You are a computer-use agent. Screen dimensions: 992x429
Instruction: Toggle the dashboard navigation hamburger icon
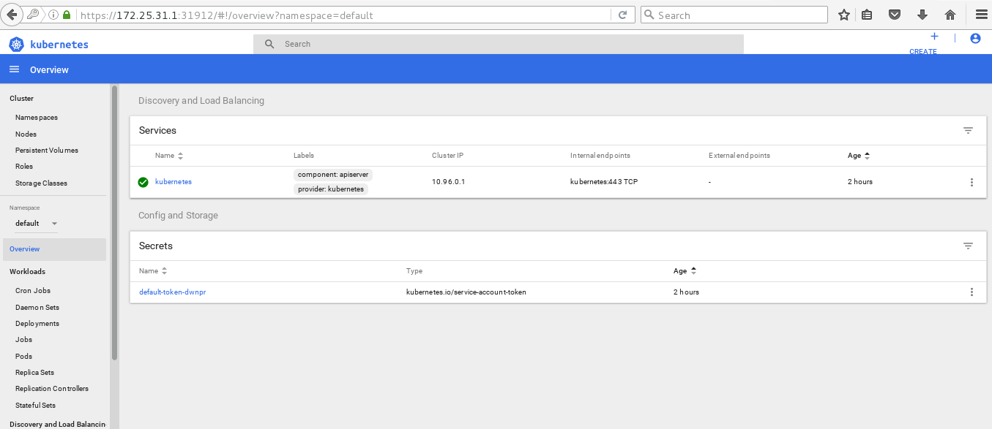pyautogui.click(x=14, y=69)
